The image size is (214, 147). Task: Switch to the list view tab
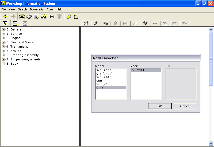tap(15, 24)
